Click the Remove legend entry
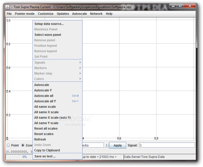 [57, 51]
